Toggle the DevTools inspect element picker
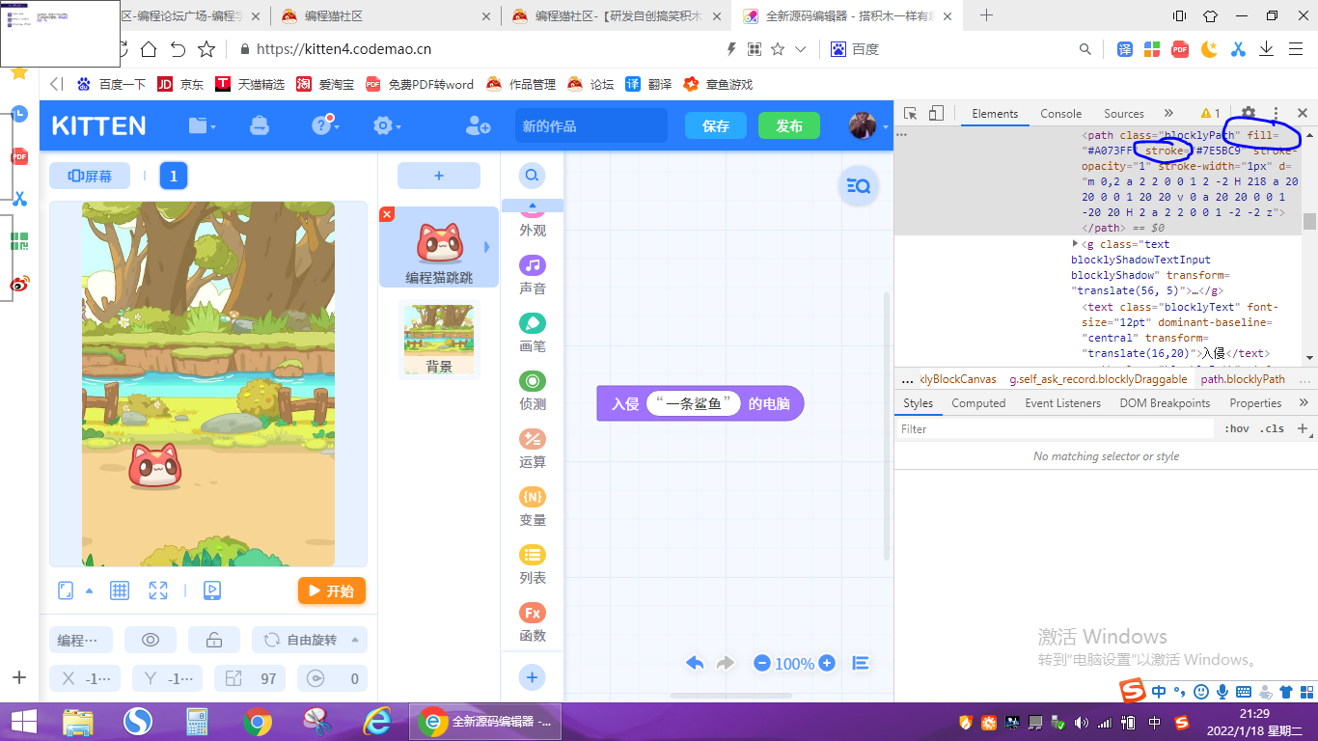 click(912, 114)
